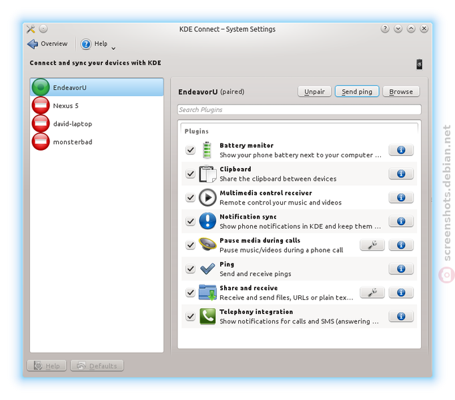This screenshot has height=400, width=455.
Task: Disable the Battery monitor checkbox
Action: click(x=190, y=150)
